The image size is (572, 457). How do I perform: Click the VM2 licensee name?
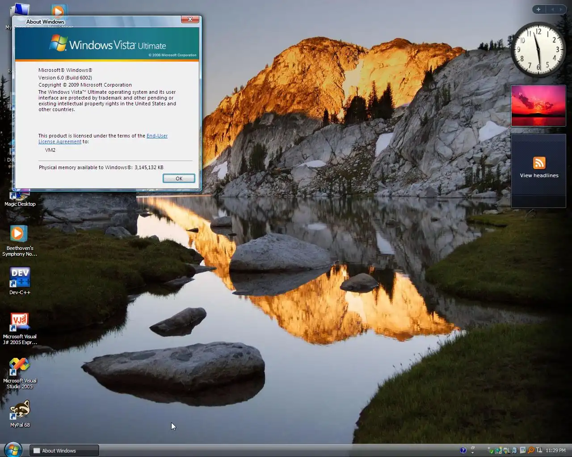[x=50, y=150]
